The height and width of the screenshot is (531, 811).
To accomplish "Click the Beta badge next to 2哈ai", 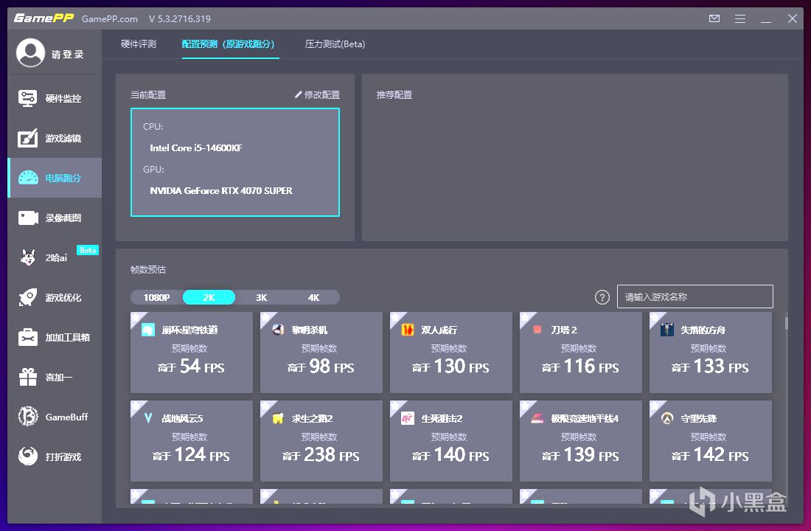I will pyautogui.click(x=88, y=250).
